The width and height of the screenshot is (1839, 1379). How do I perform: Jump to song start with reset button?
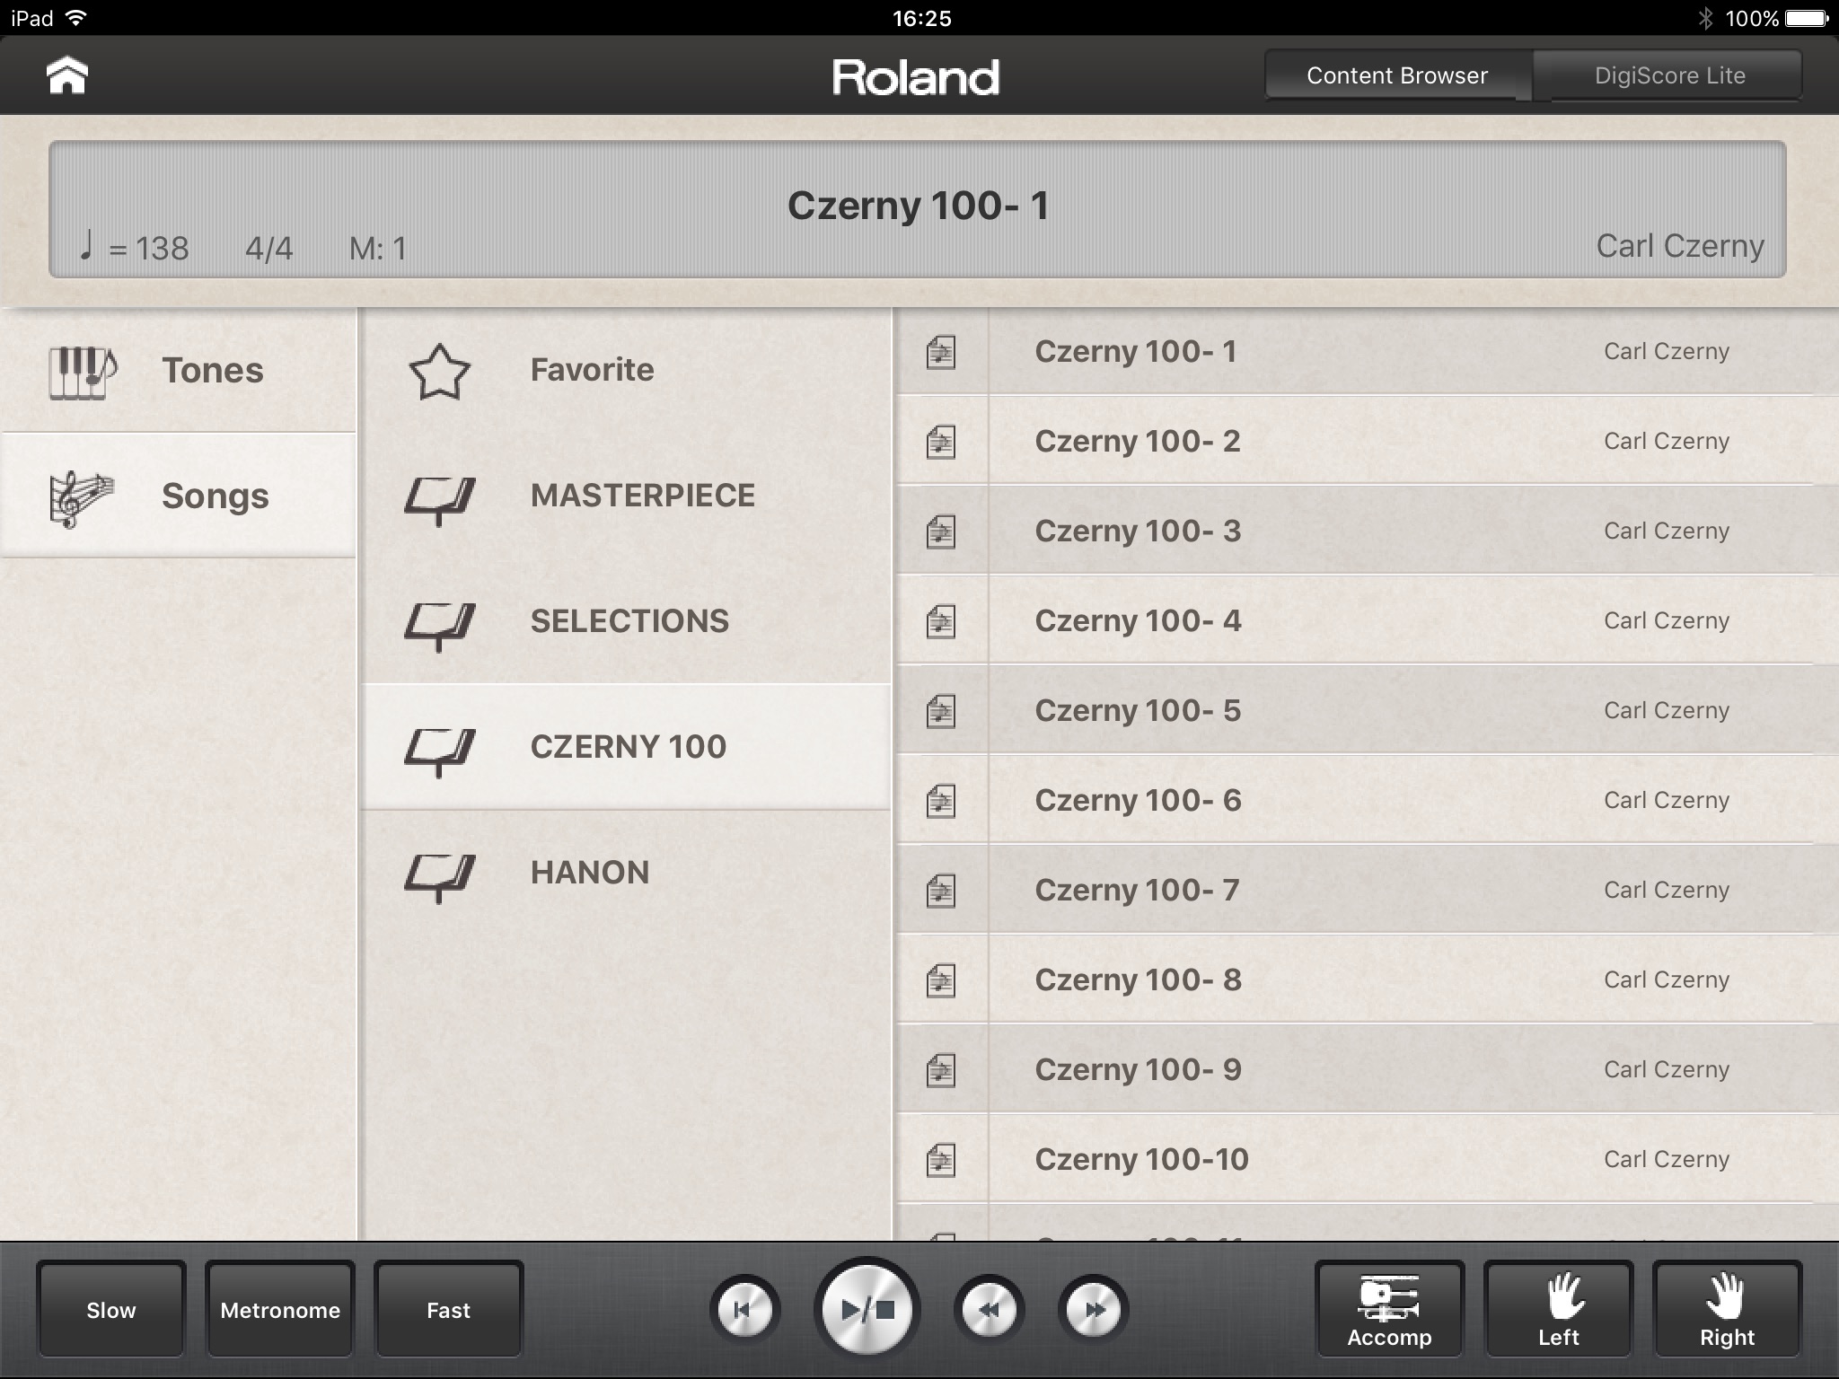coord(744,1310)
